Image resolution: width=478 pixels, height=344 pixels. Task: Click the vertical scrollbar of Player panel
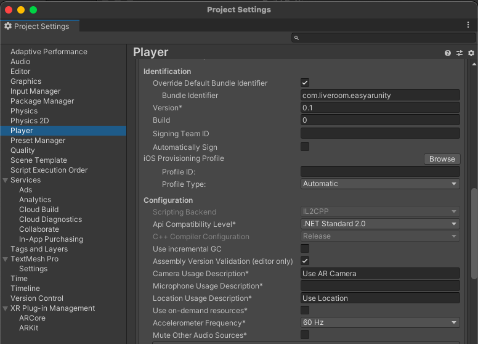474,222
